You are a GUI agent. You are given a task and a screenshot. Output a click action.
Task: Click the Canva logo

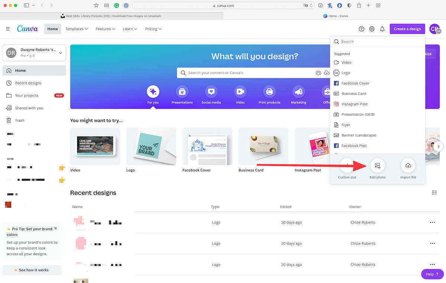[28, 29]
